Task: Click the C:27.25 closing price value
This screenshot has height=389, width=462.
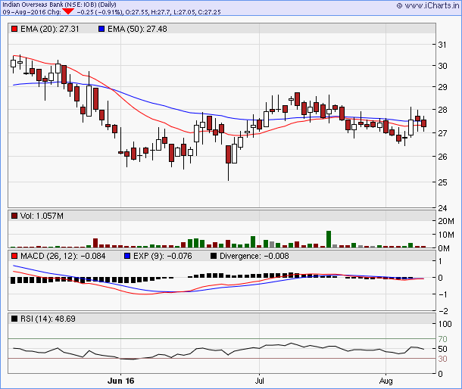Action: tap(208, 12)
